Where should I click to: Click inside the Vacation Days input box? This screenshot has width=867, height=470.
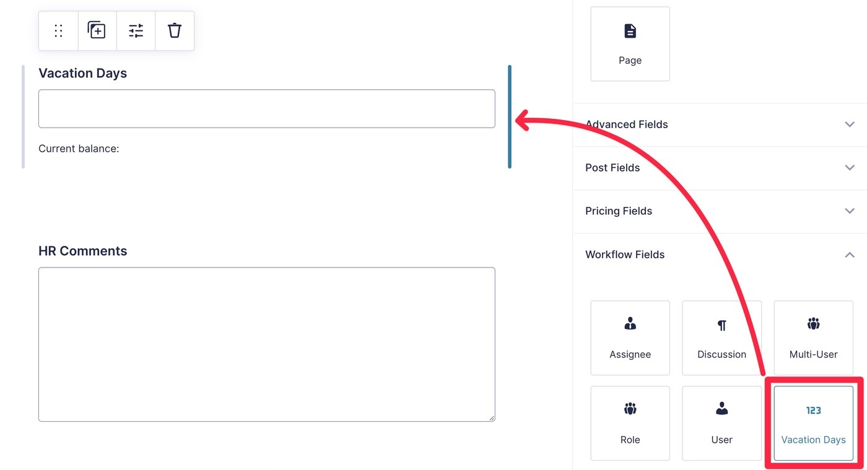[x=266, y=109]
